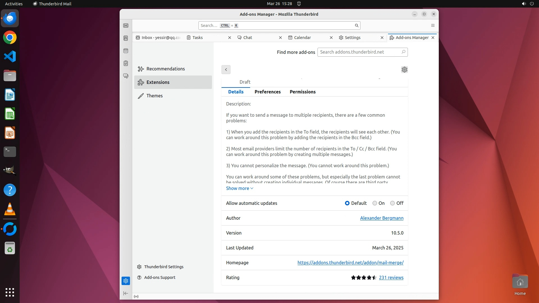The image size is (539, 303).
Task: Open the Alexander Bergmann author link
Action: 382,218
